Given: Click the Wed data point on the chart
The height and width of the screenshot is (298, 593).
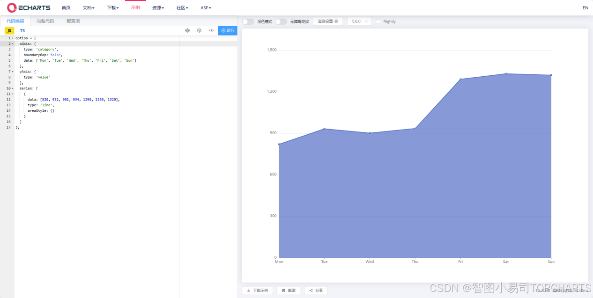Looking at the screenshot, I should (x=370, y=133).
